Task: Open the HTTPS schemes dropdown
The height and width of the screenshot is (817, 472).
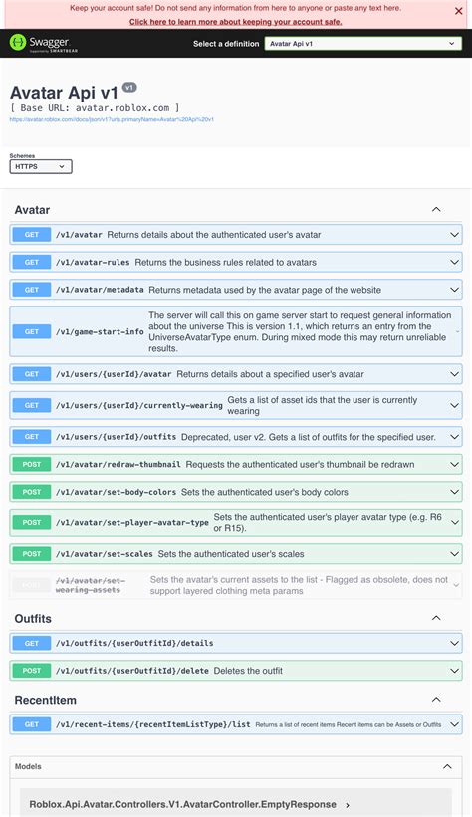Action: tap(41, 167)
